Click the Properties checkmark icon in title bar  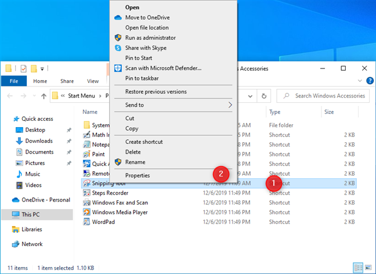23,68
